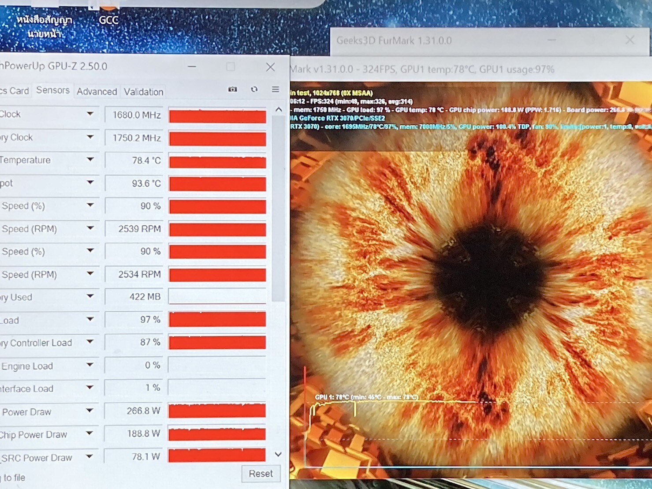Open dropdown for the 2534 RPM fan row
The height and width of the screenshot is (489, 652).
pos(90,273)
